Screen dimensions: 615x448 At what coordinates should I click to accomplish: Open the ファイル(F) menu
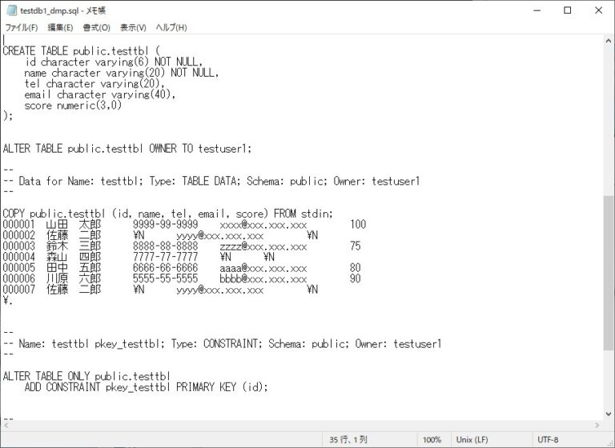[21, 27]
